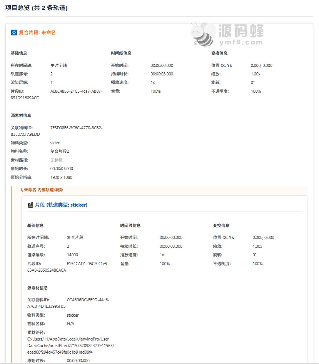
Task: Click the compound clip volume value '100%'
Action: [x=155, y=91]
